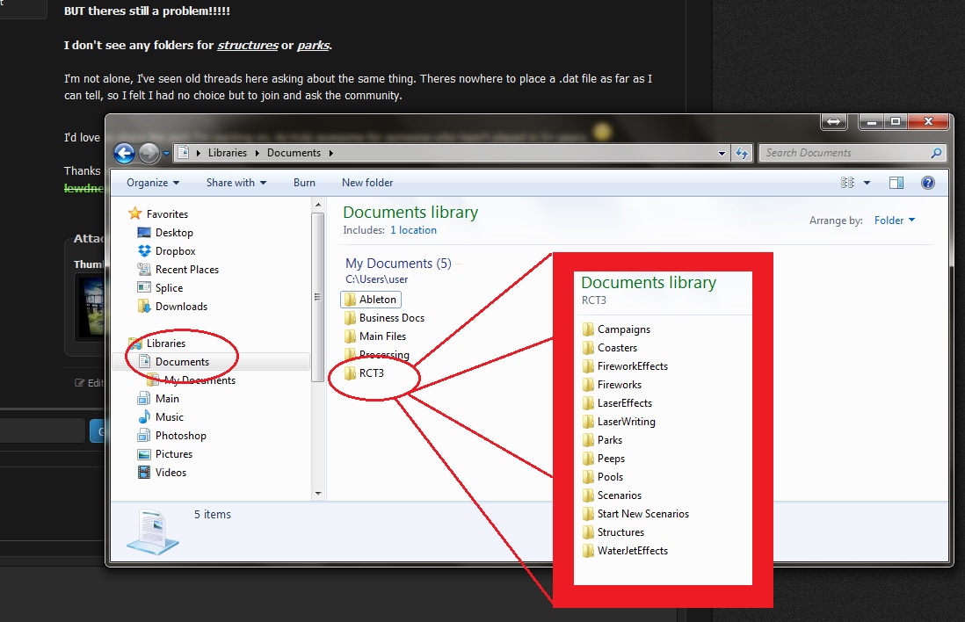
Task: Open the Pictures library
Action: pyautogui.click(x=173, y=454)
